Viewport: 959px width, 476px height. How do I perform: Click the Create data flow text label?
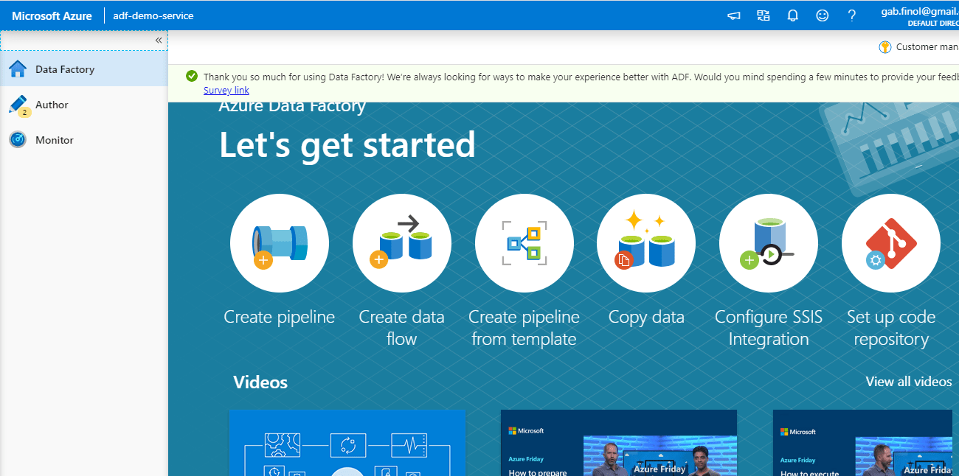tap(402, 328)
